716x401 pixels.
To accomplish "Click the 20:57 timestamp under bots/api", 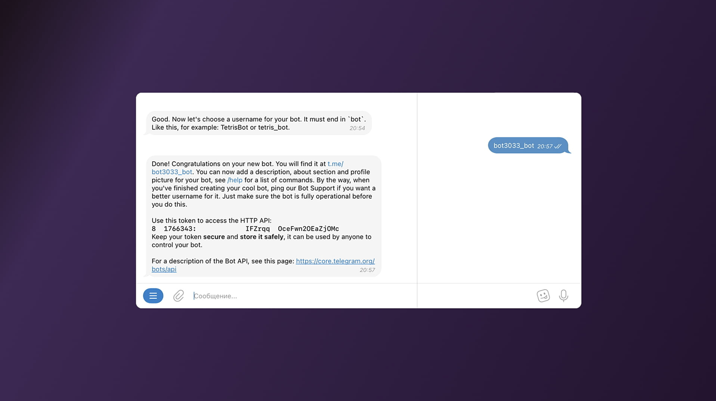I will (367, 270).
